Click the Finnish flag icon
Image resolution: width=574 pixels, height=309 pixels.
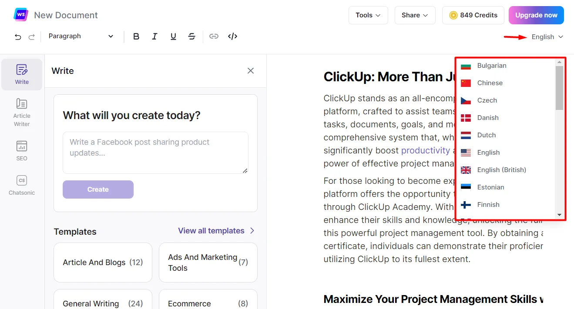[x=466, y=205]
